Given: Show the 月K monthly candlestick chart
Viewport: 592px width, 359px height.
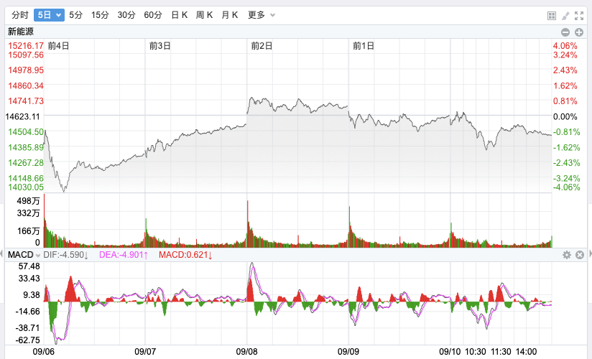Looking at the screenshot, I should [230, 15].
